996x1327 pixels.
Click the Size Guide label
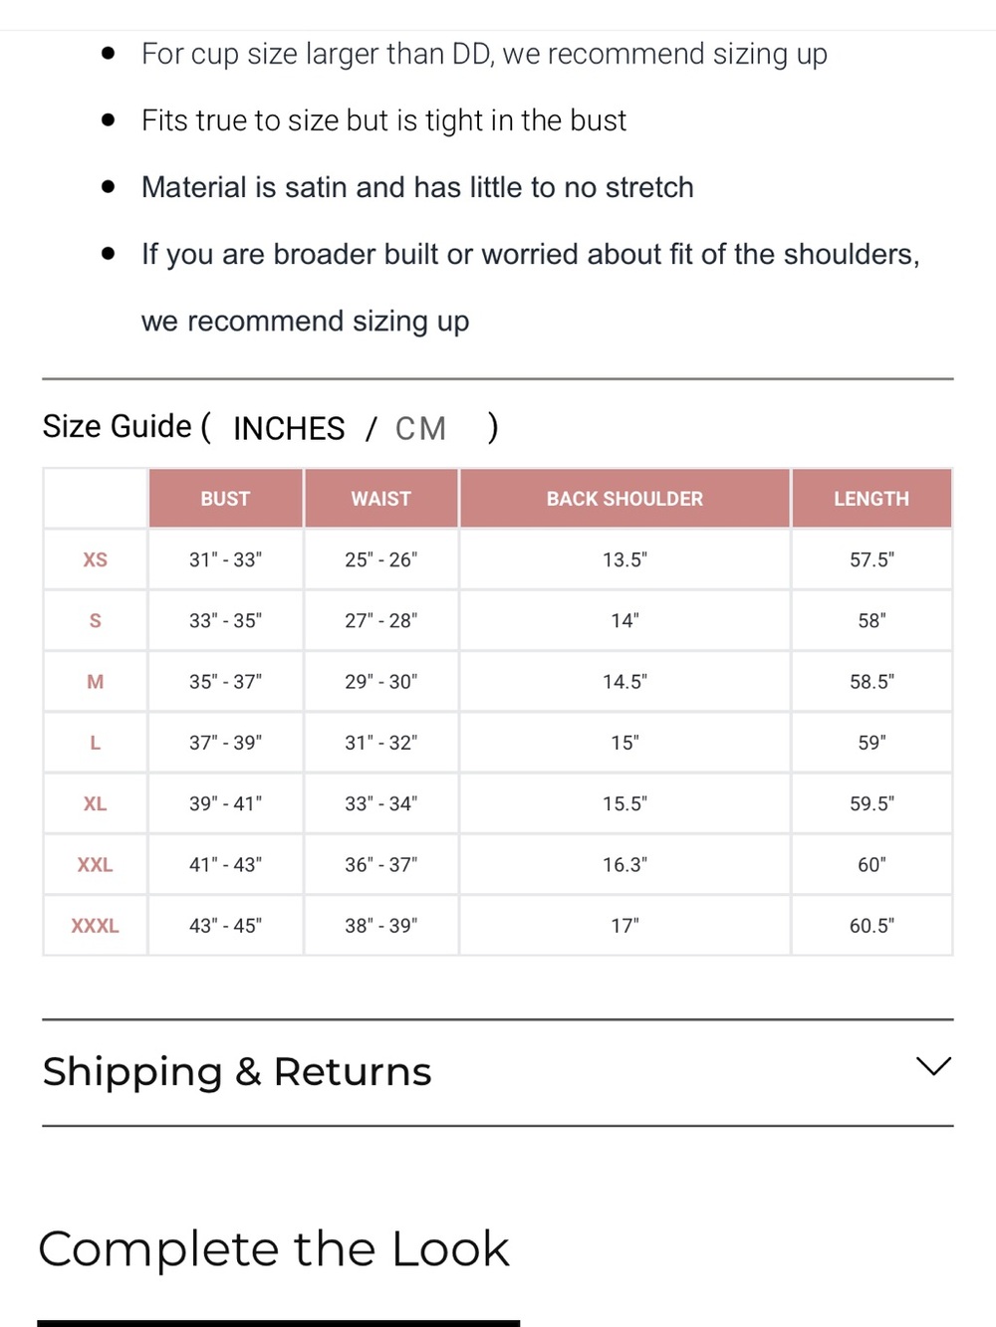118,426
